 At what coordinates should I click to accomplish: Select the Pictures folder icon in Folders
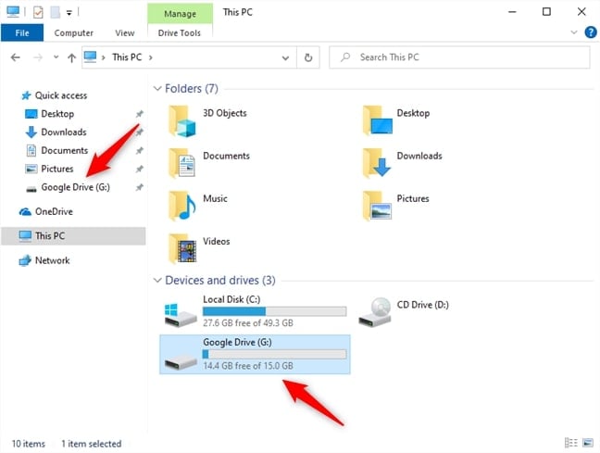377,206
